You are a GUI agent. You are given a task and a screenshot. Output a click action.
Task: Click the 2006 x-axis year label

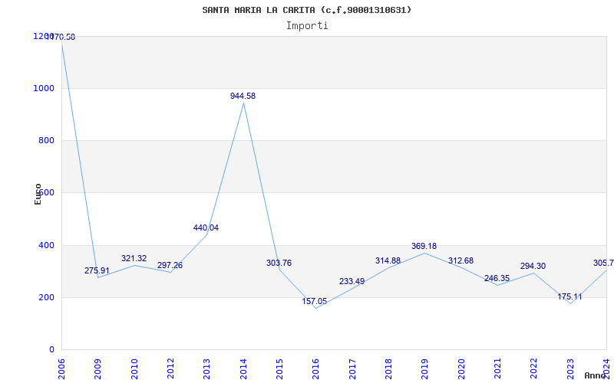point(61,369)
